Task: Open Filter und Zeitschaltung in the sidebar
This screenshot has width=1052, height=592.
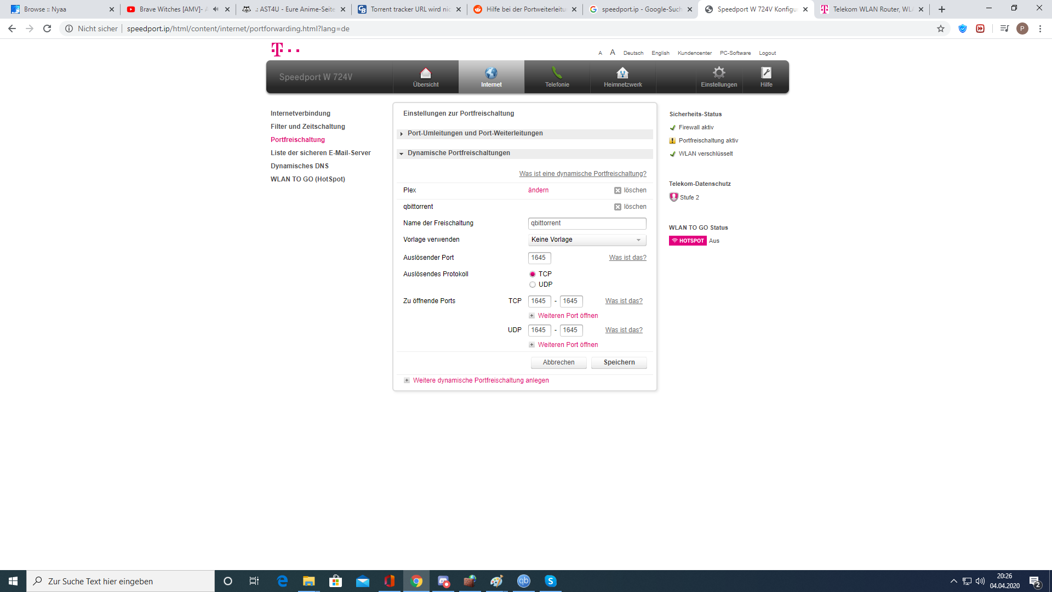Action: click(307, 127)
